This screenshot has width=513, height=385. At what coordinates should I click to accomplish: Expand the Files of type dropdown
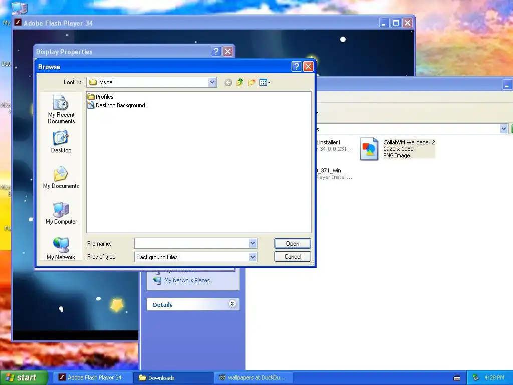point(252,257)
